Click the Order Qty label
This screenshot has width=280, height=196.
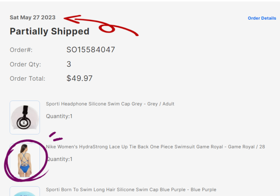coord(24,64)
